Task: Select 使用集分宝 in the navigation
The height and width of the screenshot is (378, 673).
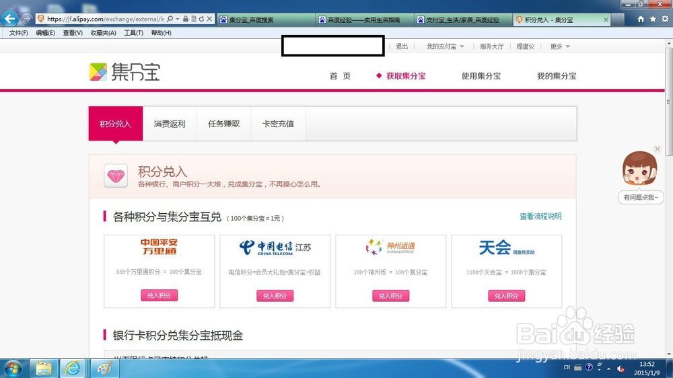Action: [481, 76]
